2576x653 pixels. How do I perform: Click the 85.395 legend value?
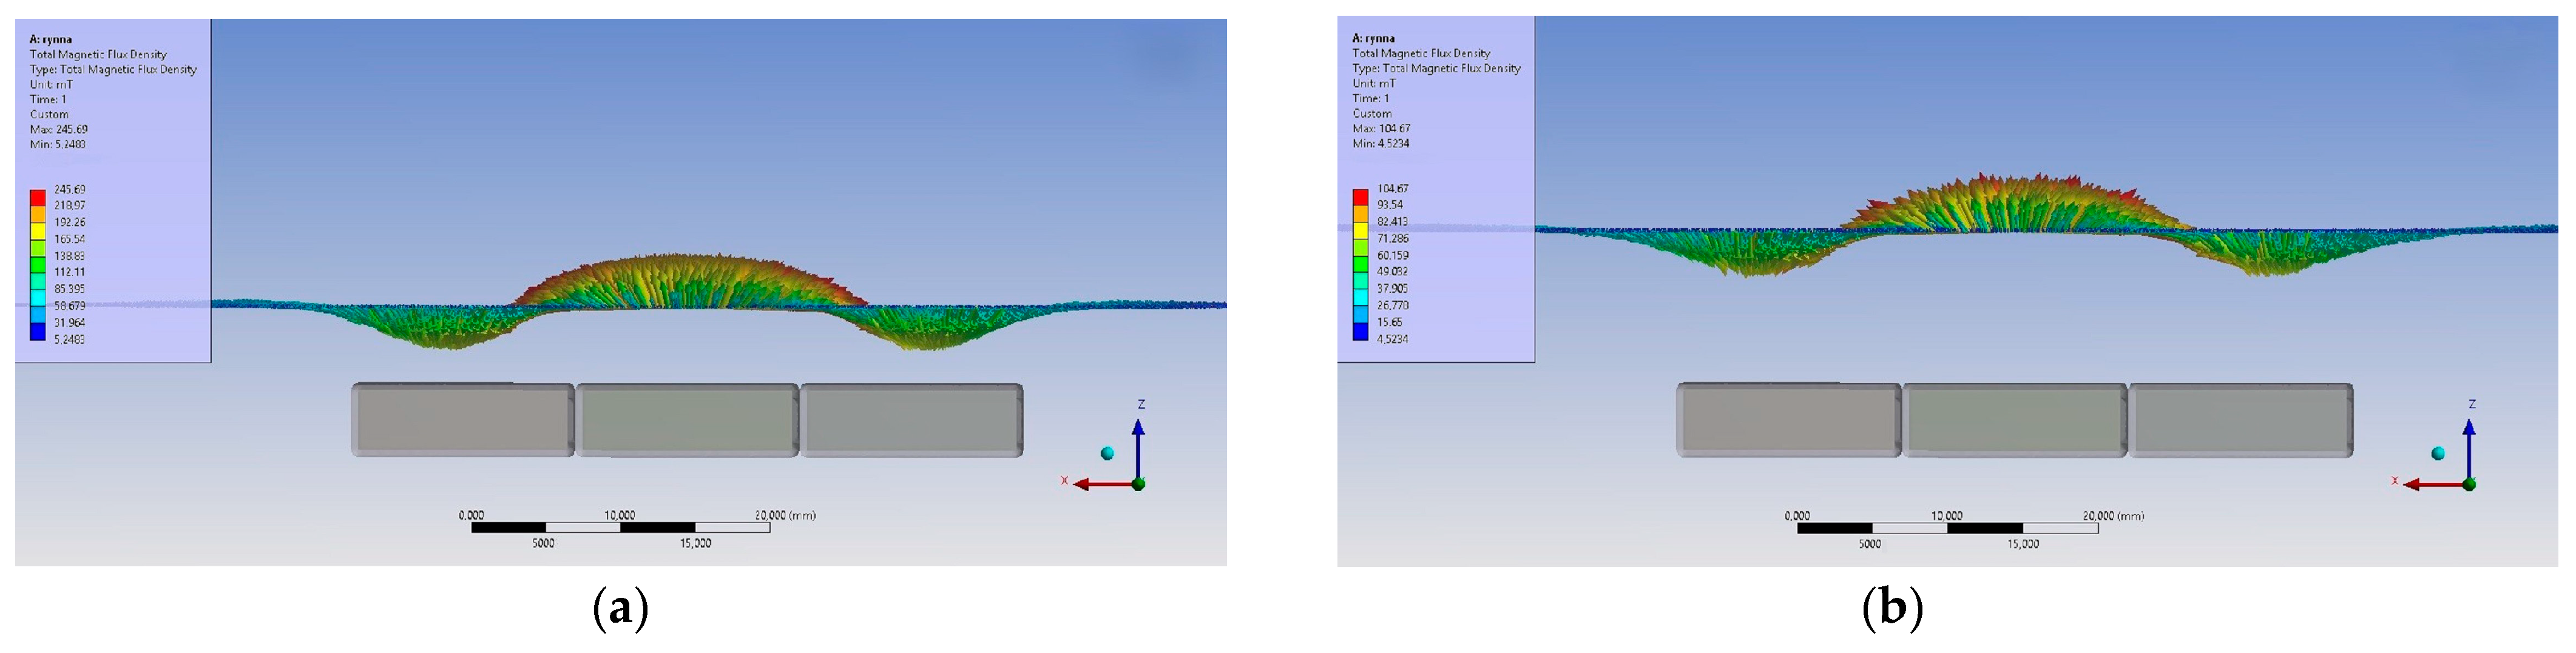70,290
